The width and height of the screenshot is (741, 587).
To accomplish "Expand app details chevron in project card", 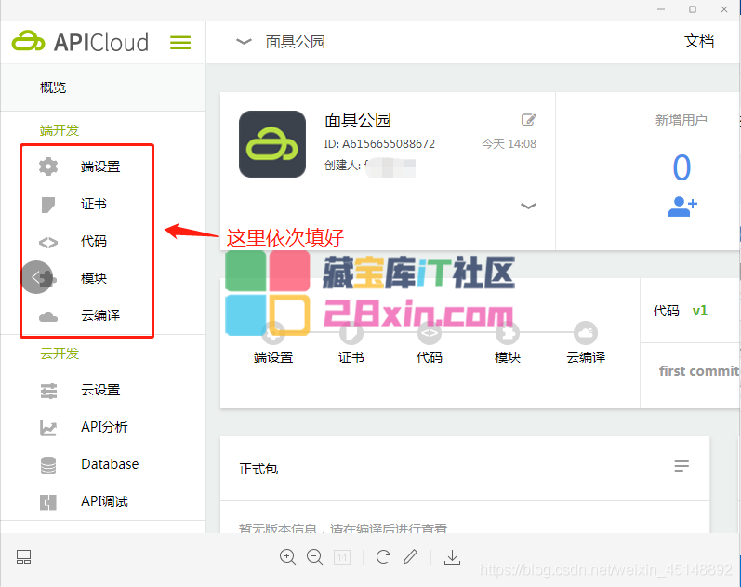I will pos(528,206).
